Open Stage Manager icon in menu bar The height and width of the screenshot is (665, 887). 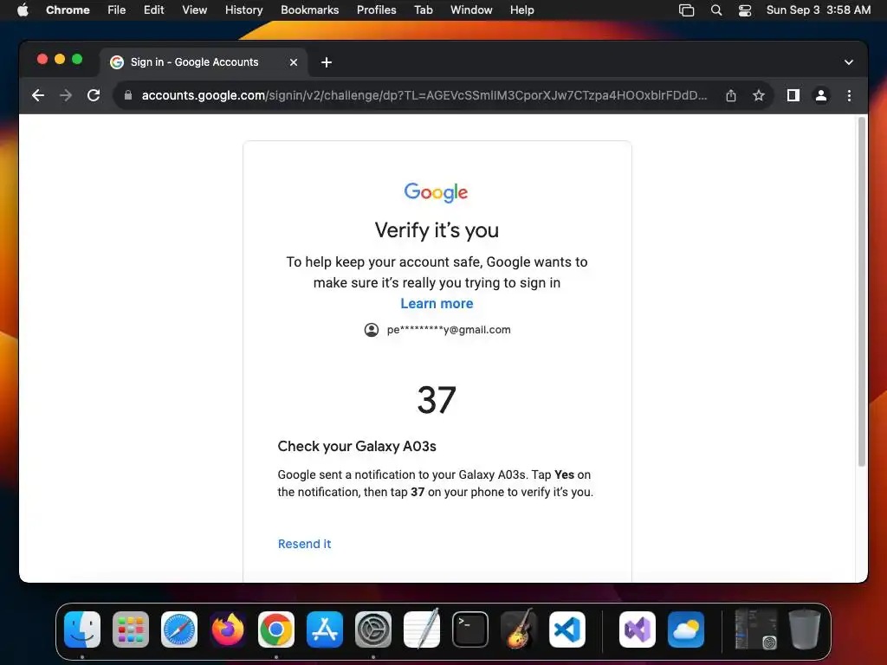click(x=686, y=10)
